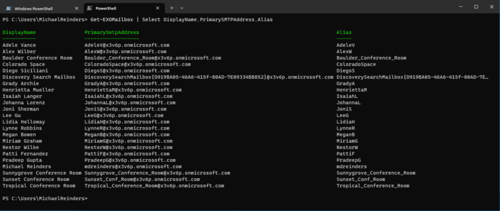Viewport: 500px width, 211px height.
Task: Click AdeleV alias value
Action: [x=346, y=45]
